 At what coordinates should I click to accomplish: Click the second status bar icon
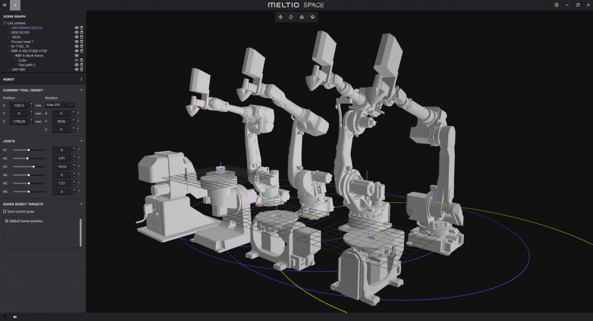(x=15, y=317)
